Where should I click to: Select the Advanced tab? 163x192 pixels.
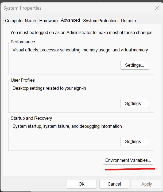click(x=70, y=20)
